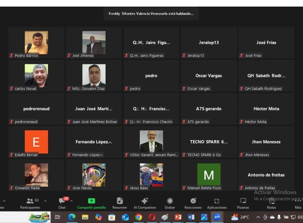Expand Participantes options chevron
The image size is (303, 223).
pyautogui.click(x=45, y=201)
